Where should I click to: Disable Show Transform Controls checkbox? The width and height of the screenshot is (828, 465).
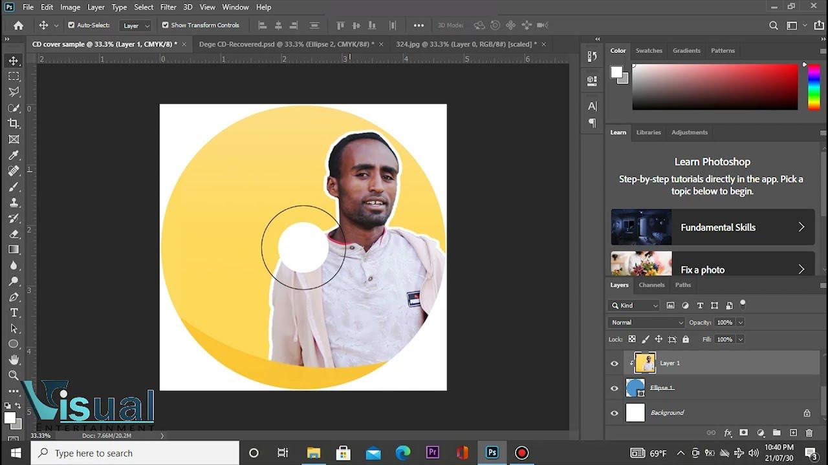(166, 25)
